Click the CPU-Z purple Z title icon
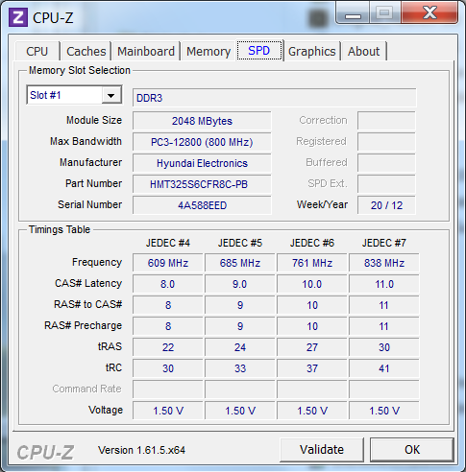 click(x=18, y=17)
